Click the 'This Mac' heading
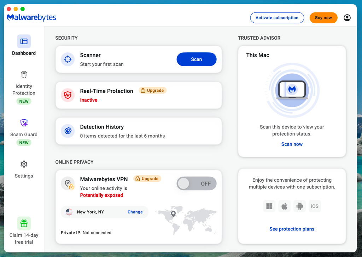Screen dimensions: 362x257 pyautogui.click(x=258, y=55)
